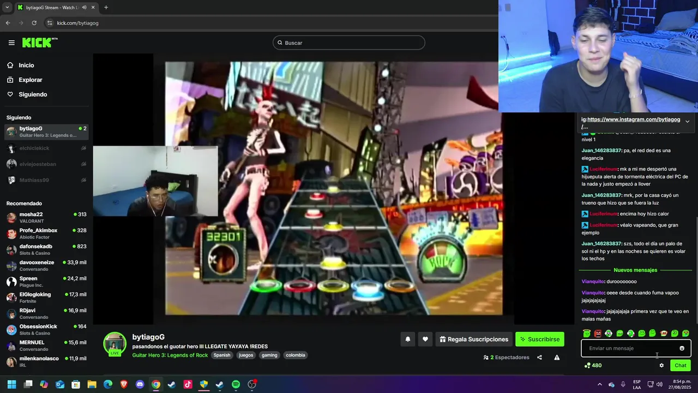Insert the angry red face emote
The width and height of the screenshot is (698, 393).
(598, 334)
